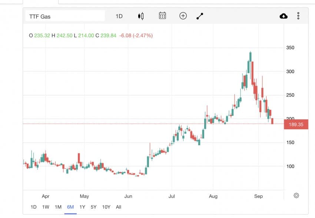Click the TTF Gas symbol field
The image size is (315, 218).
(x=65, y=16)
